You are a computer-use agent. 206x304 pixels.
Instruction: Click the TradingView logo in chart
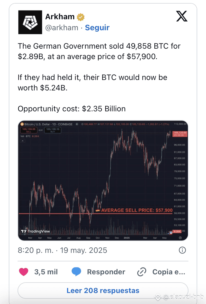[35, 231]
